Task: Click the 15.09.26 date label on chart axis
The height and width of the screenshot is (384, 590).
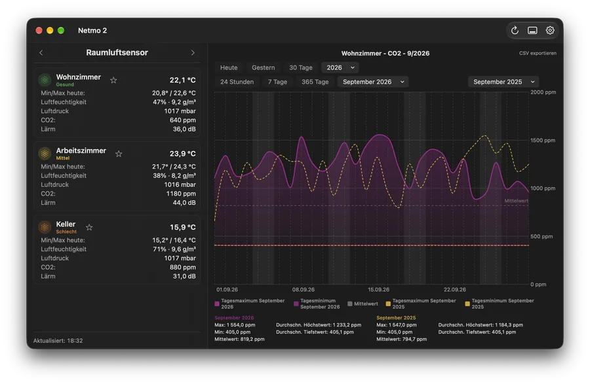Action: [378, 290]
